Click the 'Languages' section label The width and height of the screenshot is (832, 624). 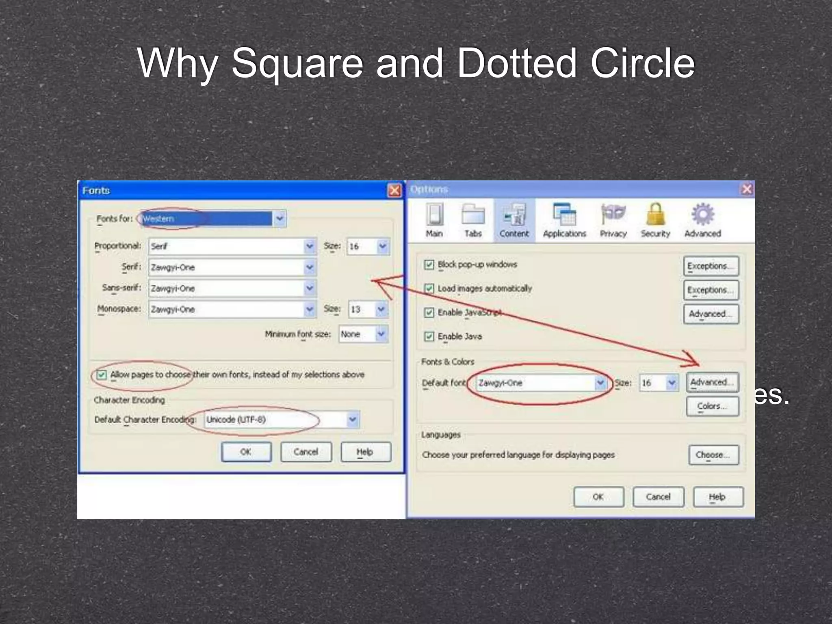pos(441,435)
